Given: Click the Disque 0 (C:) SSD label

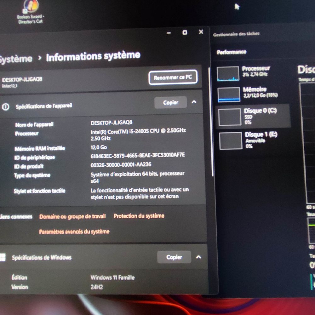Looking at the screenshot, I should pos(260,116).
